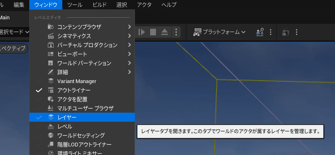Click the Virtual Production icon
The width and height of the screenshot is (335, 155).
click(x=51, y=45)
